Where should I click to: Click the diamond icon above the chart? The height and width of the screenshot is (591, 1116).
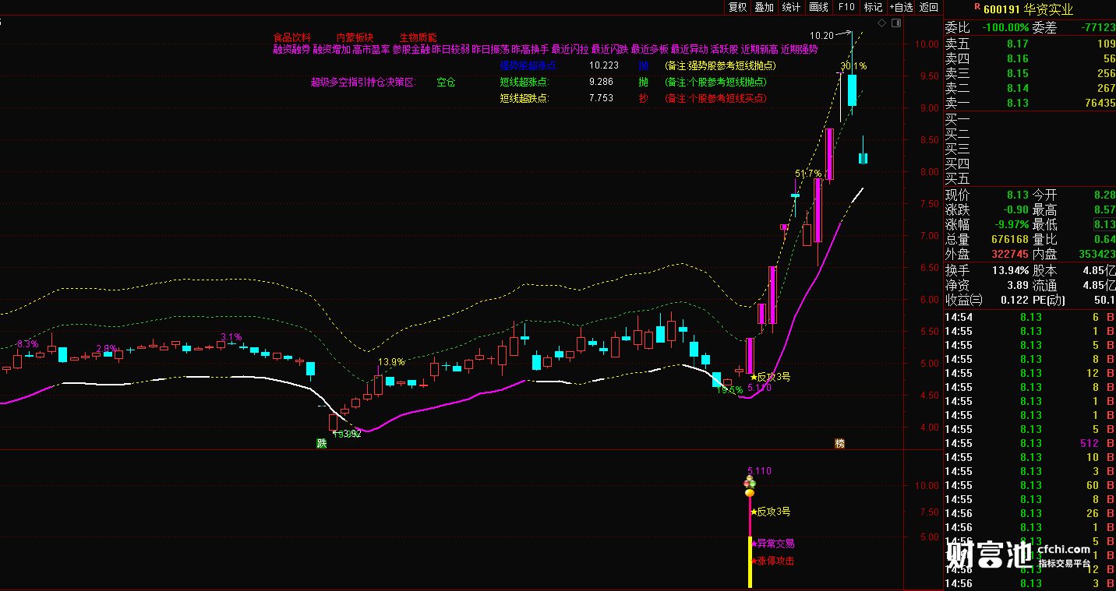pyautogui.click(x=881, y=23)
